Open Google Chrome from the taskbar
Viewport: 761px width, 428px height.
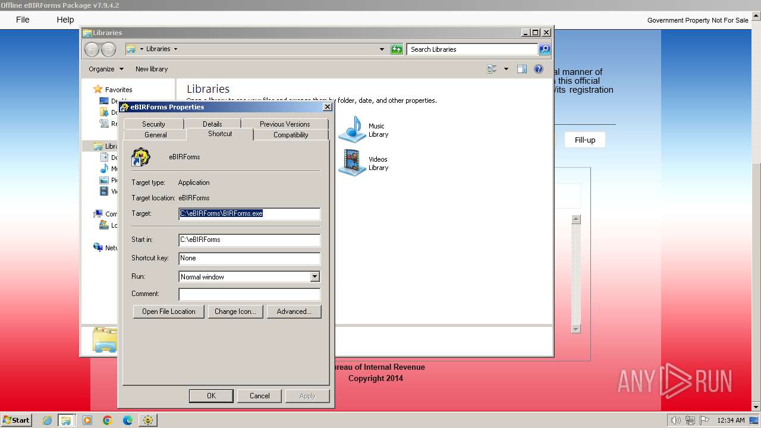[108, 420]
